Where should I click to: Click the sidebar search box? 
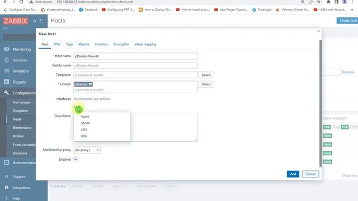pyautogui.click(x=19, y=37)
